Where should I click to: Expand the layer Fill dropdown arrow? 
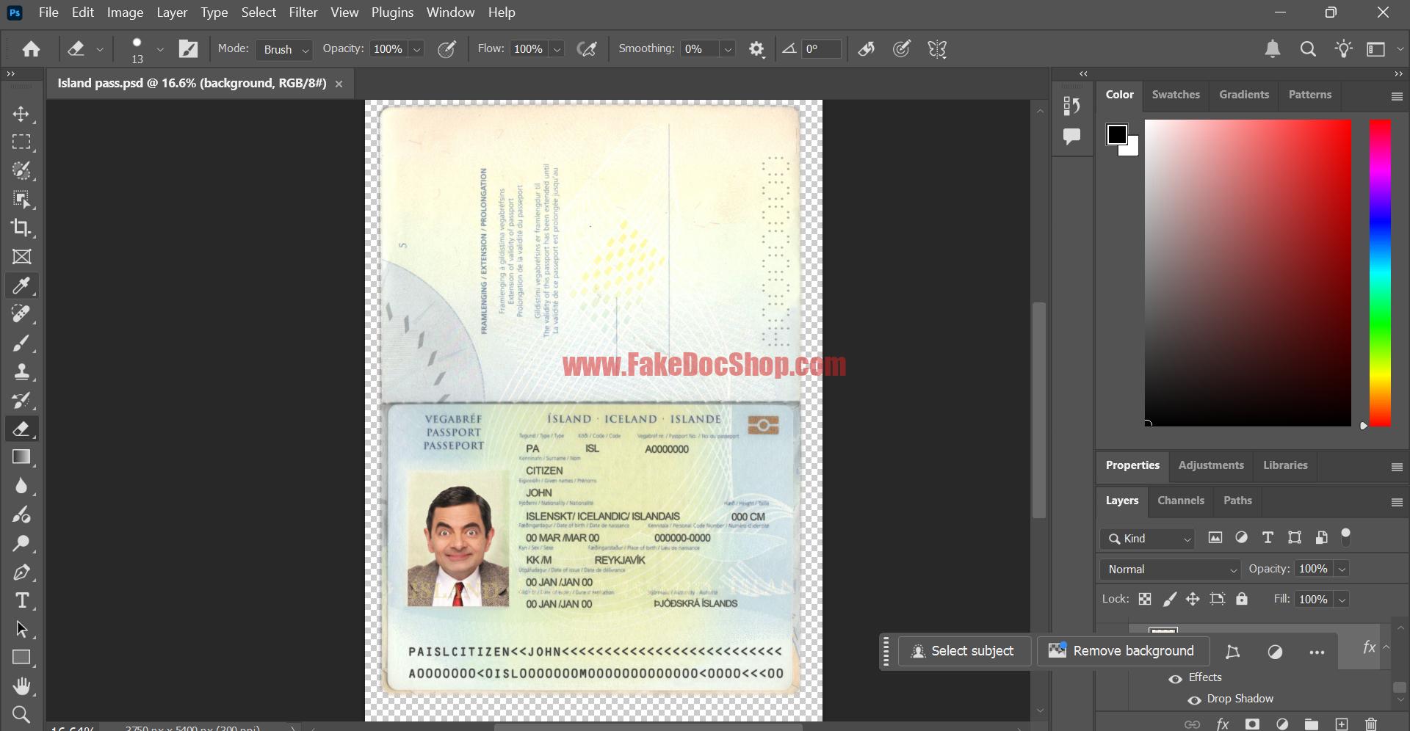click(x=1342, y=600)
